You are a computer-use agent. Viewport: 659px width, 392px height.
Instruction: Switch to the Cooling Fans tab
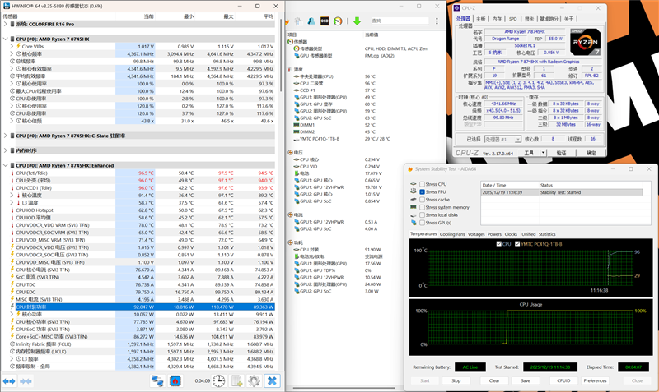(x=452, y=234)
